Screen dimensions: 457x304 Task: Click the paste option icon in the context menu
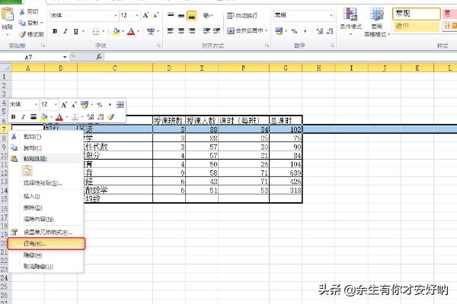(x=27, y=171)
